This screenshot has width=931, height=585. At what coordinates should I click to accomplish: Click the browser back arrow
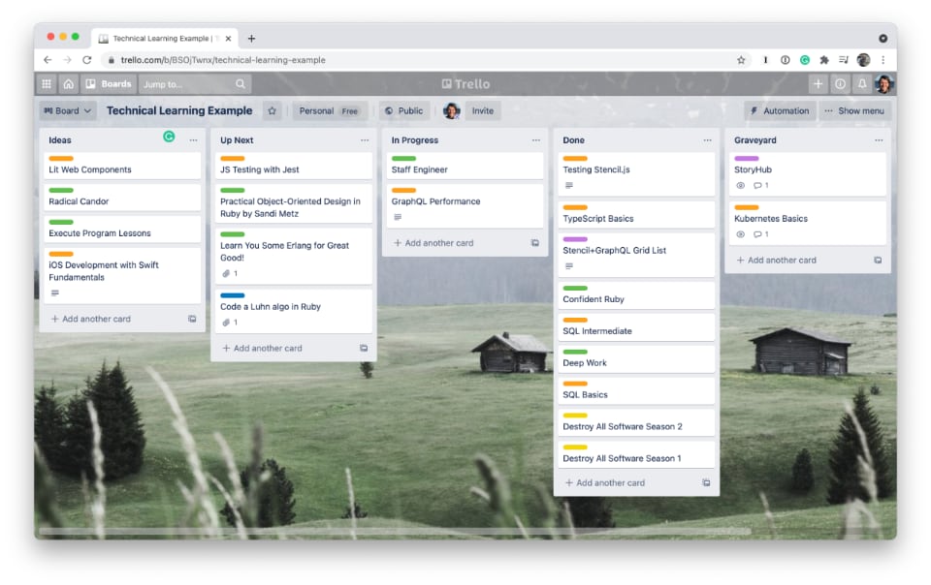[x=48, y=60]
